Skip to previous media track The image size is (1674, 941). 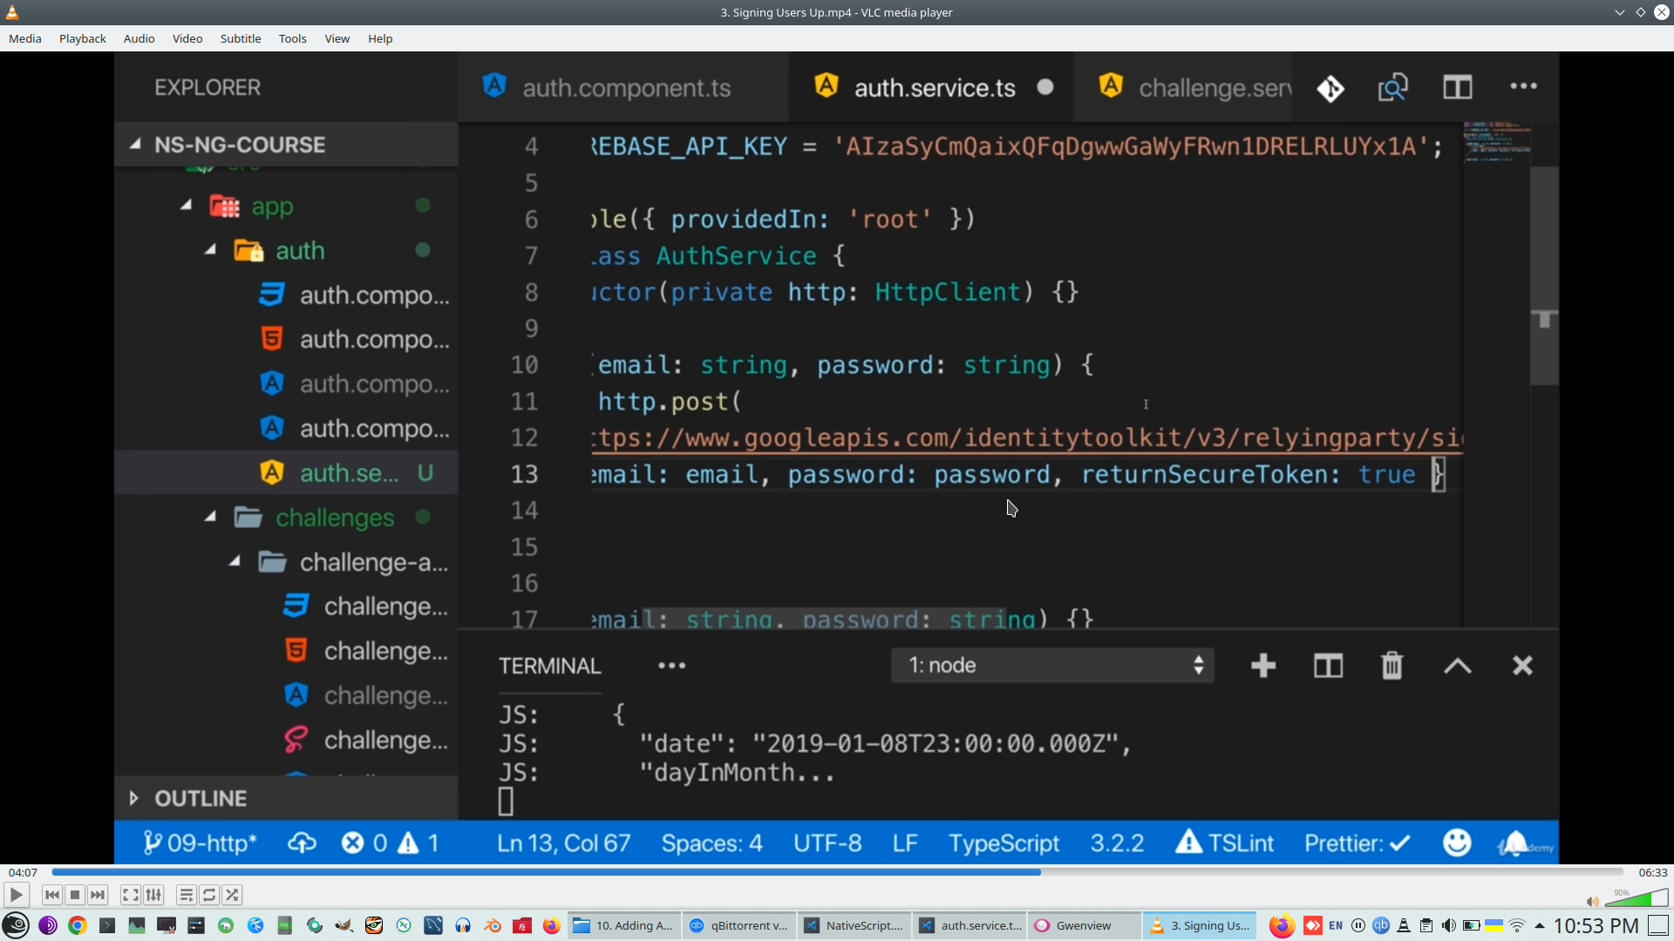pyautogui.click(x=52, y=895)
